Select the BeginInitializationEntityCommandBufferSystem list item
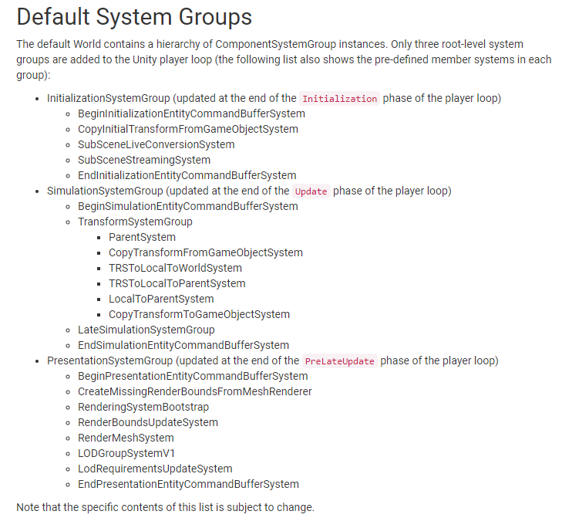This screenshot has width=572, height=528. 191,113
